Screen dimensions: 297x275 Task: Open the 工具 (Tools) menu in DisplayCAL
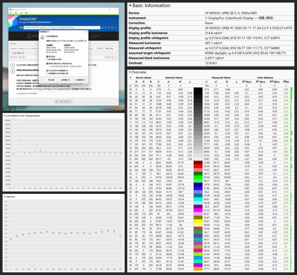[x=21, y=13]
